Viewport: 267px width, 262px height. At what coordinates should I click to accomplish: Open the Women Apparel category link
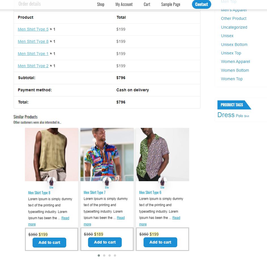point(235,62)
